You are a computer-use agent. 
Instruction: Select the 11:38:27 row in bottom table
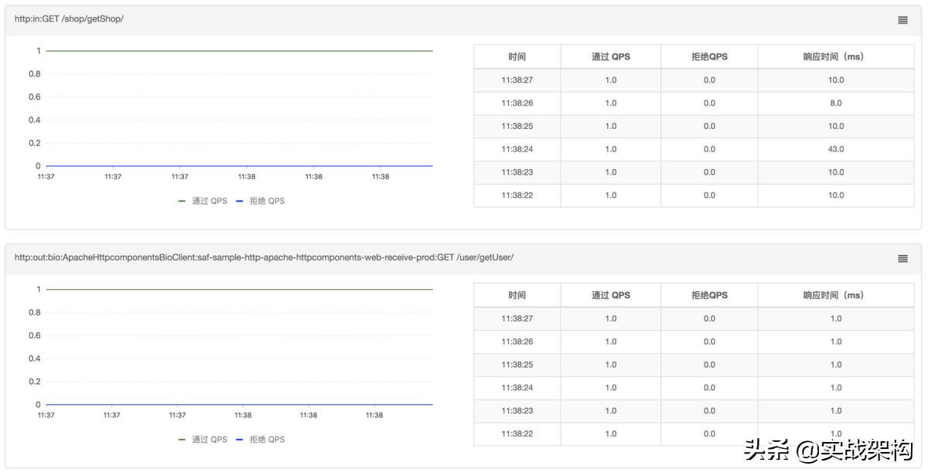pos(517,318)
